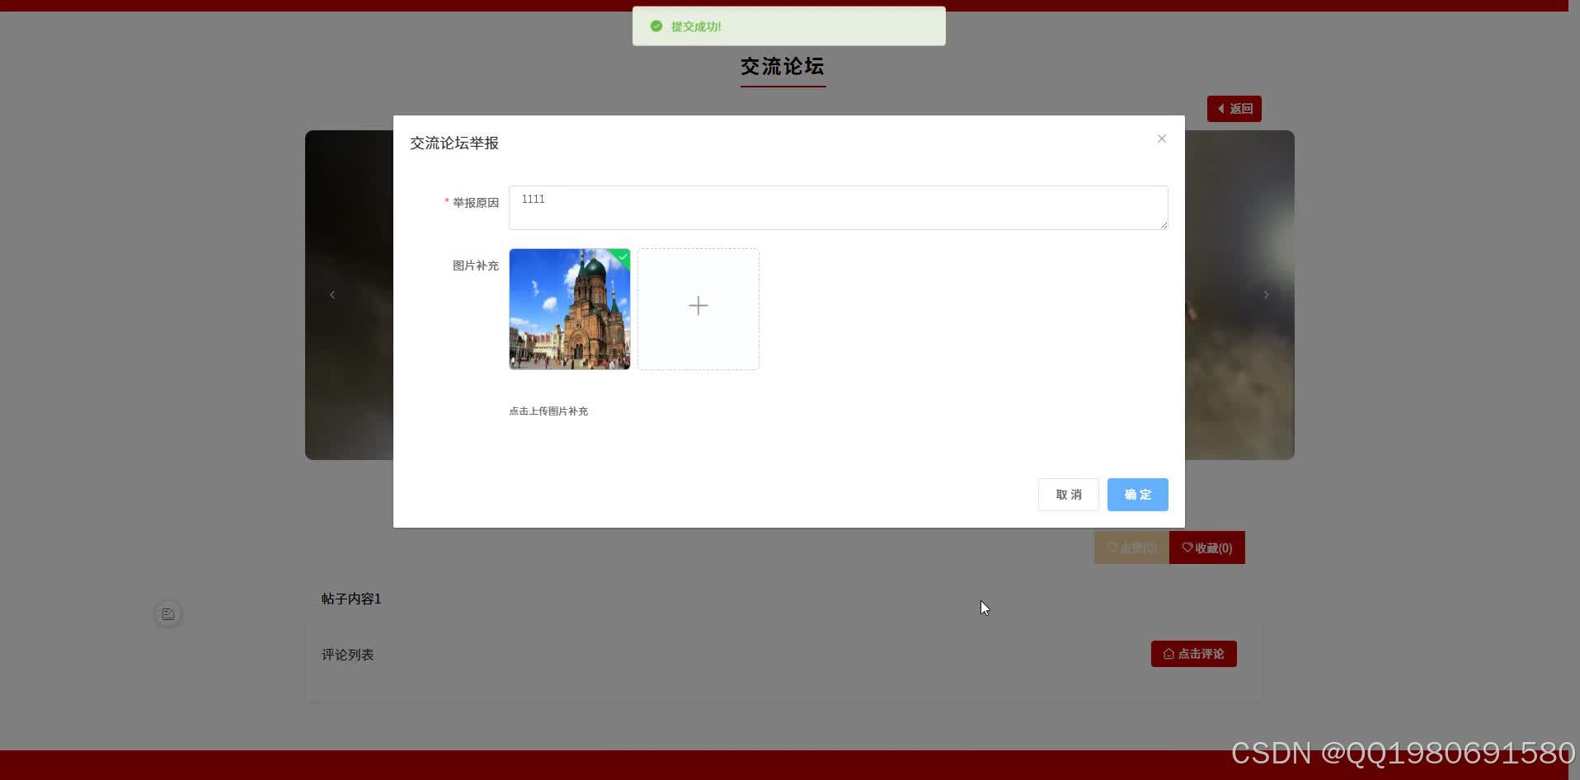Image resolution: width=1580 pixels, height=780 pixels.
Task: Click the 点击上传图片补充 upload link
Action: 548,411
